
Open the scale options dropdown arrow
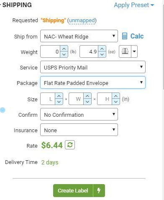click(134, 51)
